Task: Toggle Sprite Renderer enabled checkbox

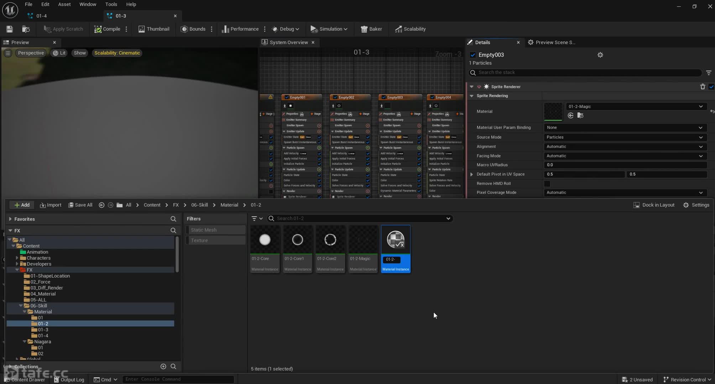Action: coord(711,87)
